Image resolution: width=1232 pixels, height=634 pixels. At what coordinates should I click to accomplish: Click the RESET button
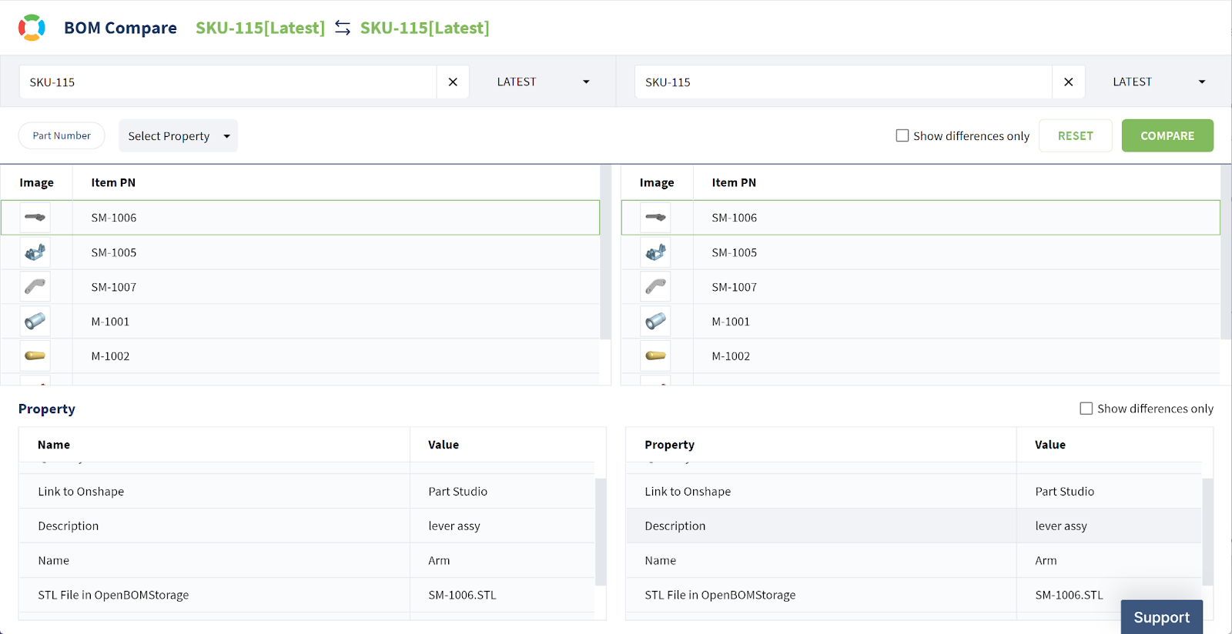1075,135
